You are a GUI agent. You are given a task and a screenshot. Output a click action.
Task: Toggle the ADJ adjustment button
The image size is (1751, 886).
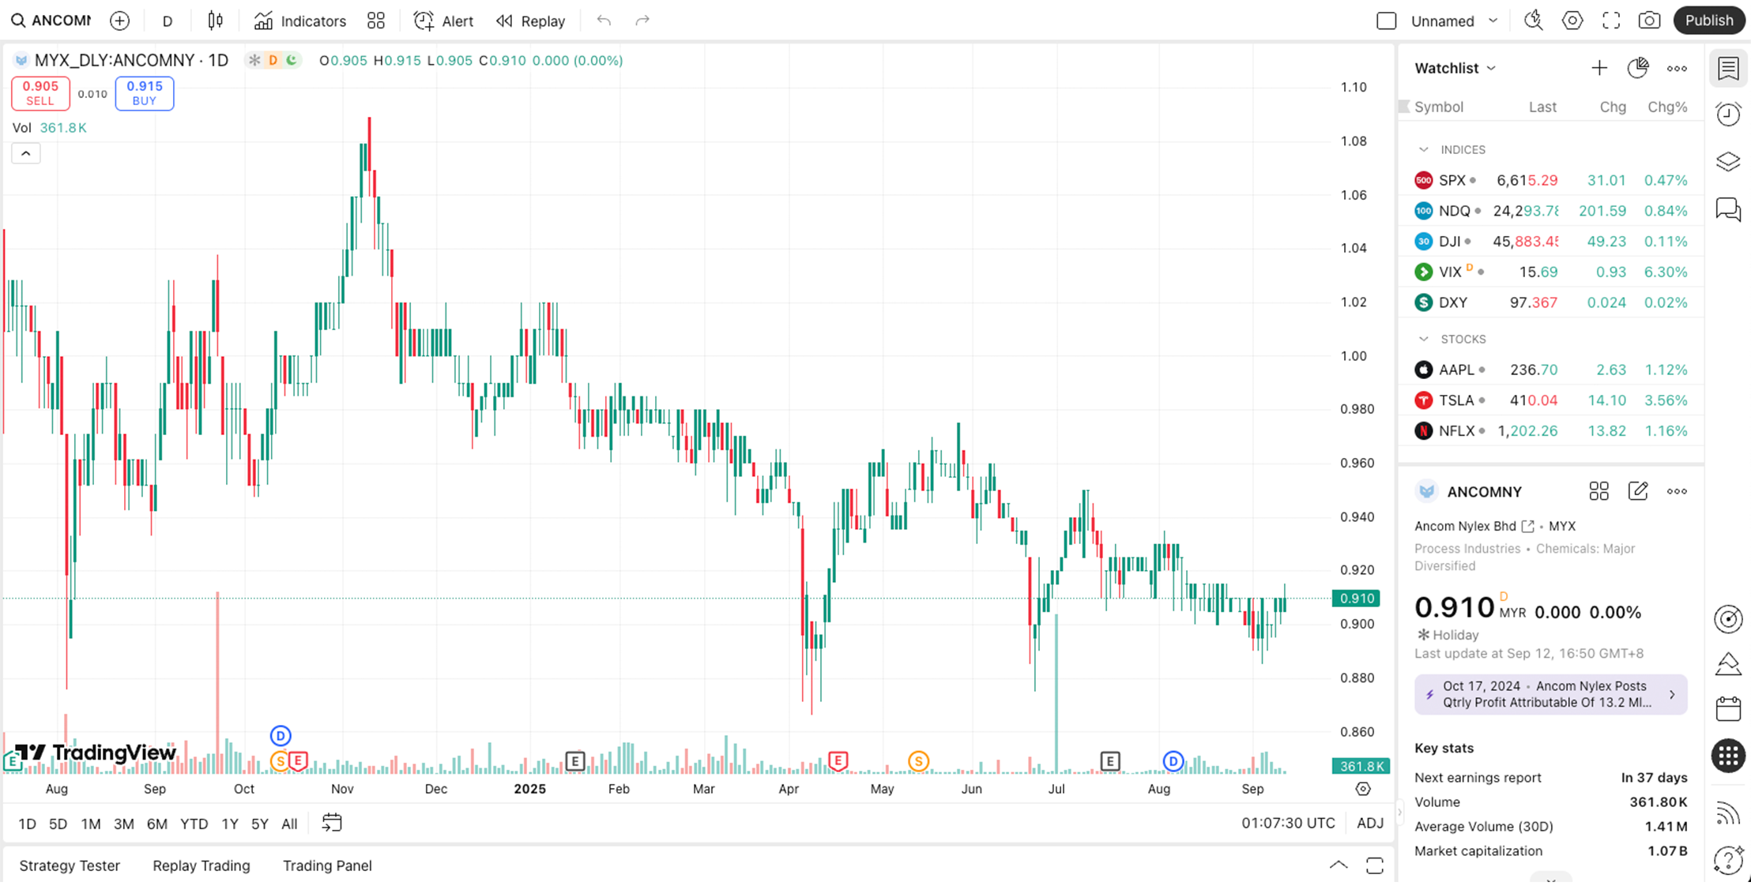click(x=1370, y=823)
